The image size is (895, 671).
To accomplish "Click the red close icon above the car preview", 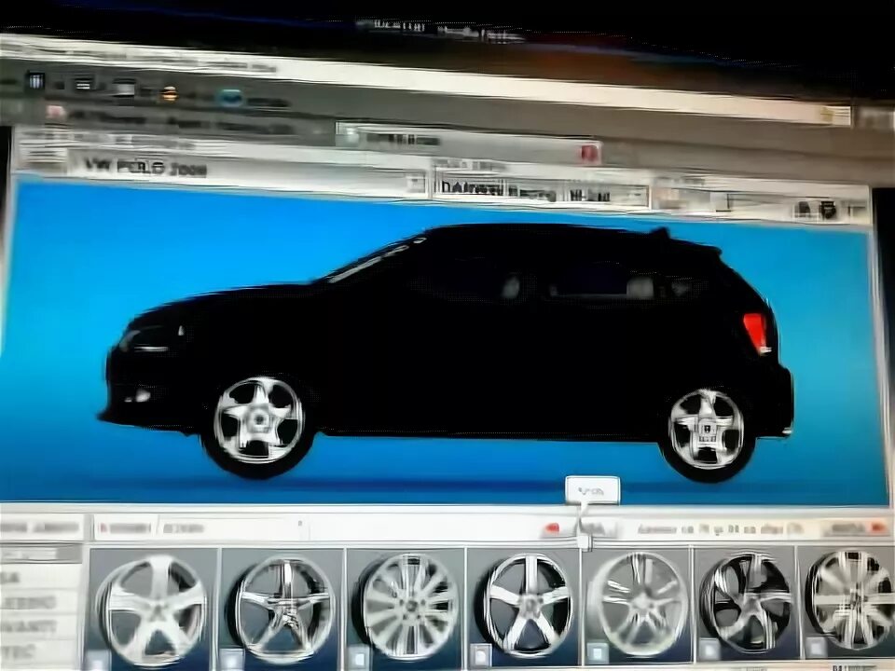I will coord(589,153).
